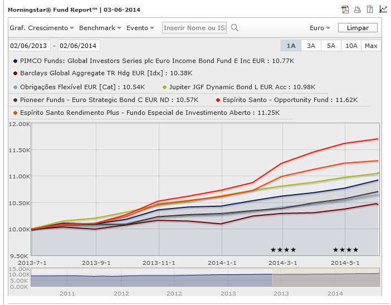
Task: Click the Limpar button
Action: click(358, 28)
